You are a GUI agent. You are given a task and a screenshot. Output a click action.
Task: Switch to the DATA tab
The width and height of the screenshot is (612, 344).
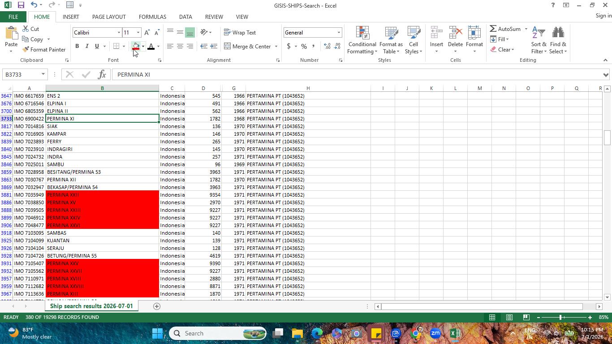[185, 17]
